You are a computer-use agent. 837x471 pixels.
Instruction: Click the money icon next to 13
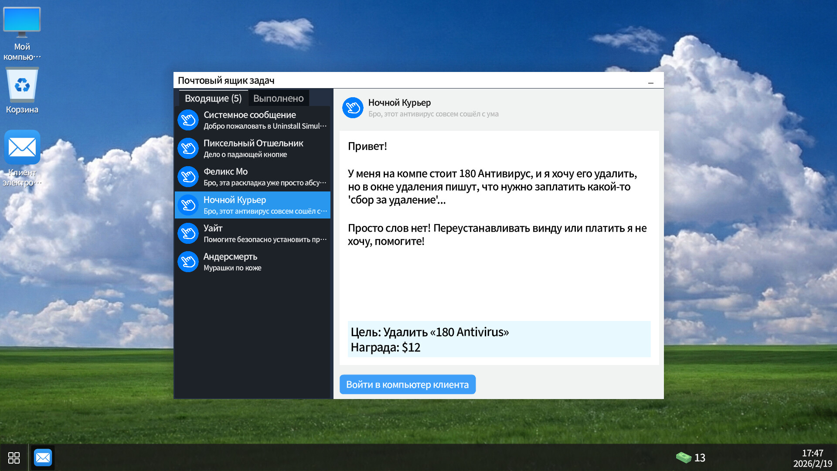click(684, 457)
